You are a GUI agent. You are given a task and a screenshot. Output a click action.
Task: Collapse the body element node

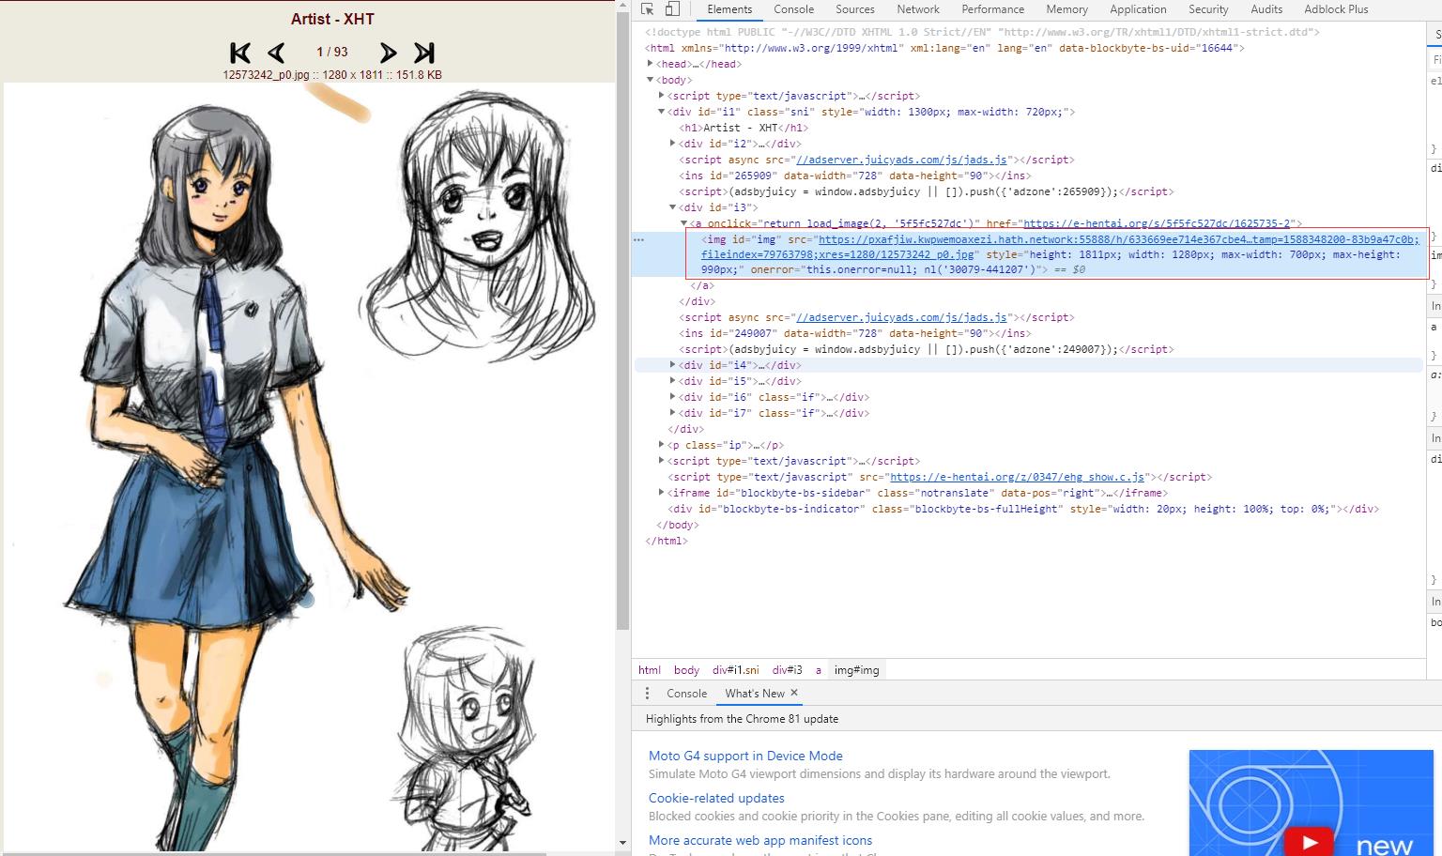[651, 80]
